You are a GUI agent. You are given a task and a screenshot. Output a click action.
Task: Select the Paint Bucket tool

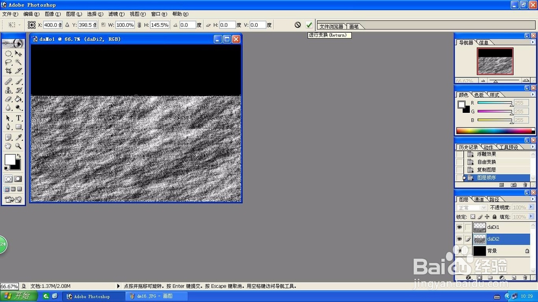coord(18,99)
